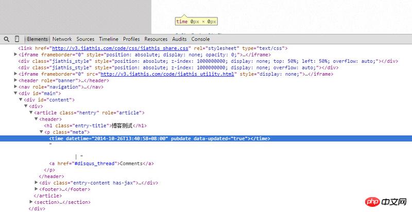Open the Resources tab
The image size is (412, 212).
156,39
